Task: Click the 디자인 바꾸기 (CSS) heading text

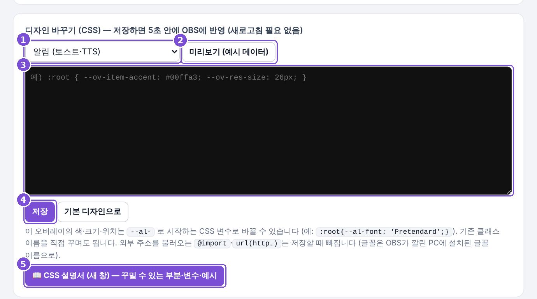Action: pos(63,30)
